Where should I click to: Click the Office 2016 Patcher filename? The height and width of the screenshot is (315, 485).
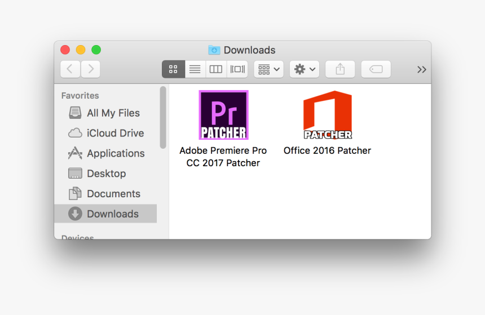pos(327,150)
